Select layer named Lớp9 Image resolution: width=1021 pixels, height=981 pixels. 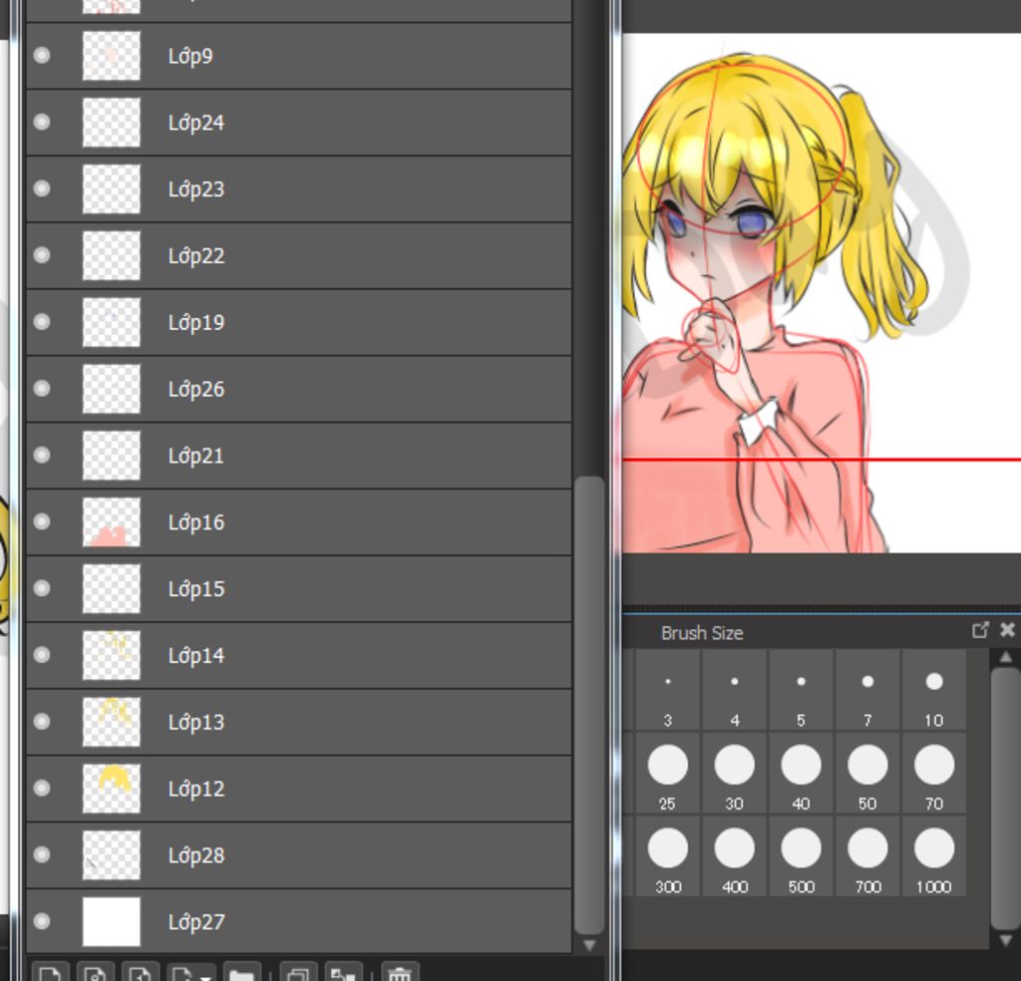tap(299, 56)
